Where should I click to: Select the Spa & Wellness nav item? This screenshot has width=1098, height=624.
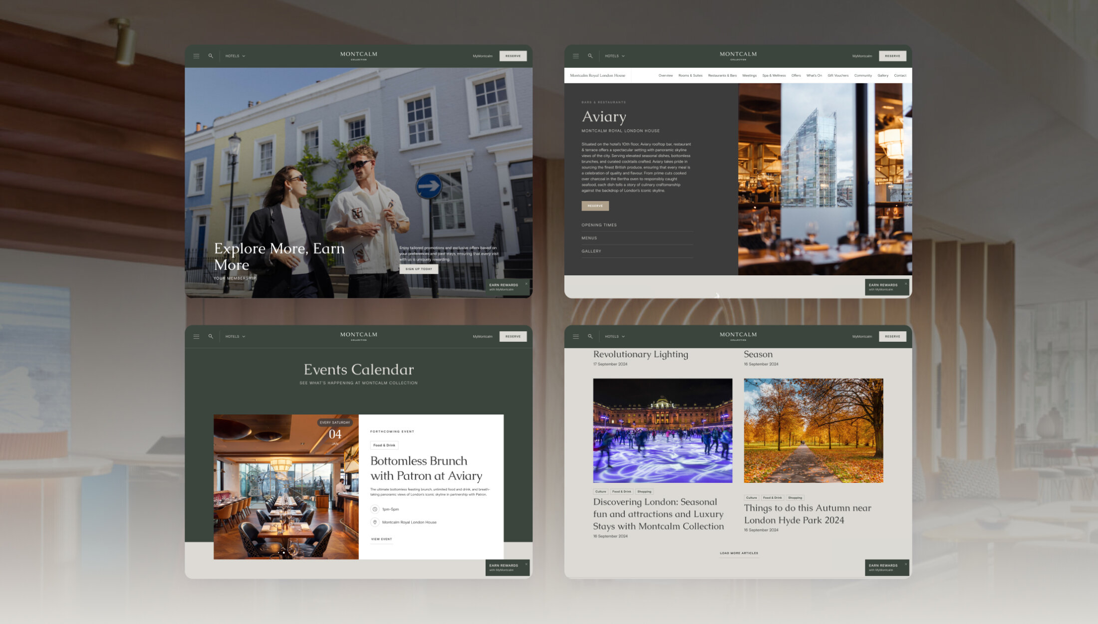[x=774, y=75]
